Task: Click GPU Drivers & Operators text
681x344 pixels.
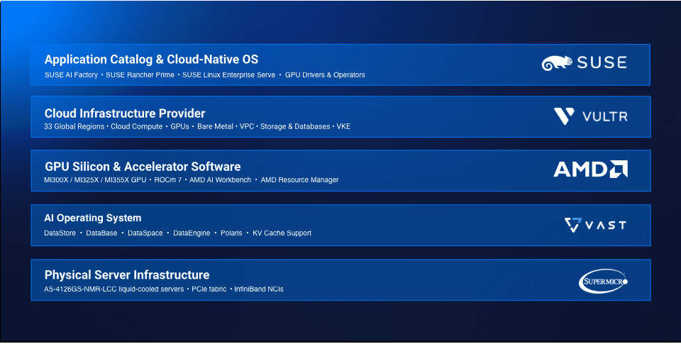Action: coord(325,74)
